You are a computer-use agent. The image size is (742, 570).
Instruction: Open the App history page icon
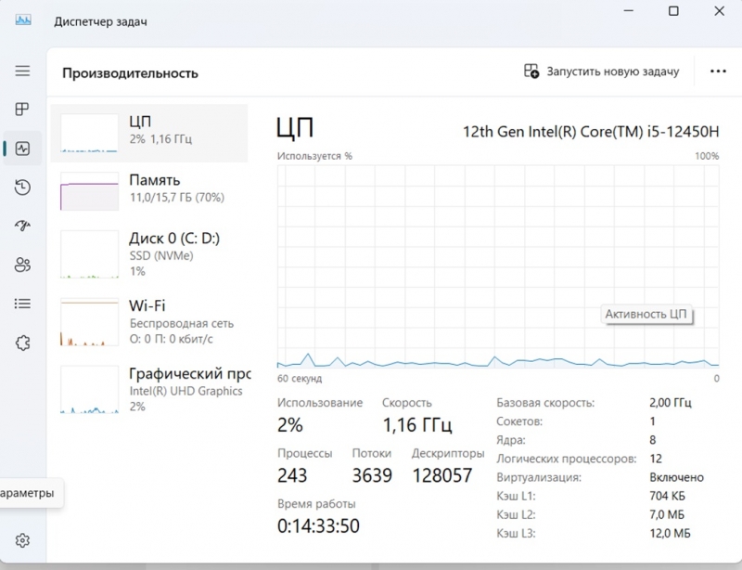[x=22, y=188]
